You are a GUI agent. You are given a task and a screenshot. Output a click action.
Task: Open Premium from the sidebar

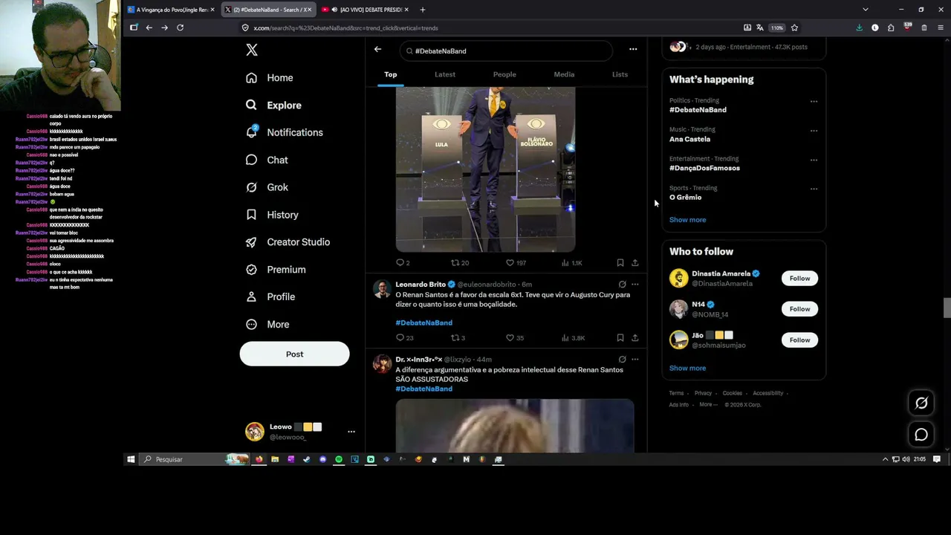point(276,270)
